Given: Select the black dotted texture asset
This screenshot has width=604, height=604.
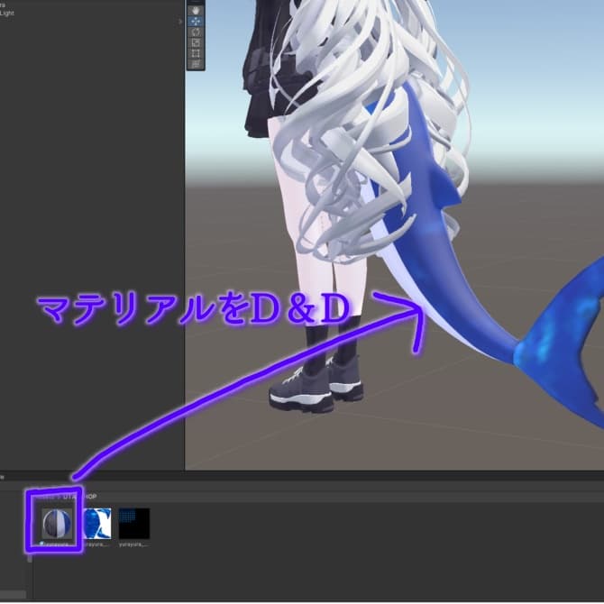Looking at the screenshot, I should point(134,524).
